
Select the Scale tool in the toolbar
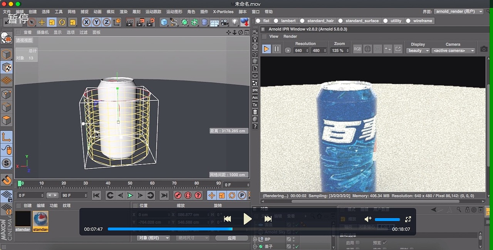(x=52, y=22)
